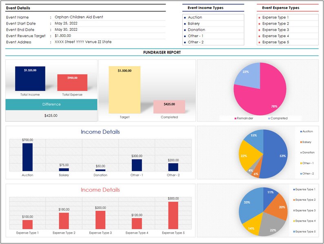Click the 'Auction' income pie legend entry
Viewport: 324px width, 244px height.
[x=306, y=132]
